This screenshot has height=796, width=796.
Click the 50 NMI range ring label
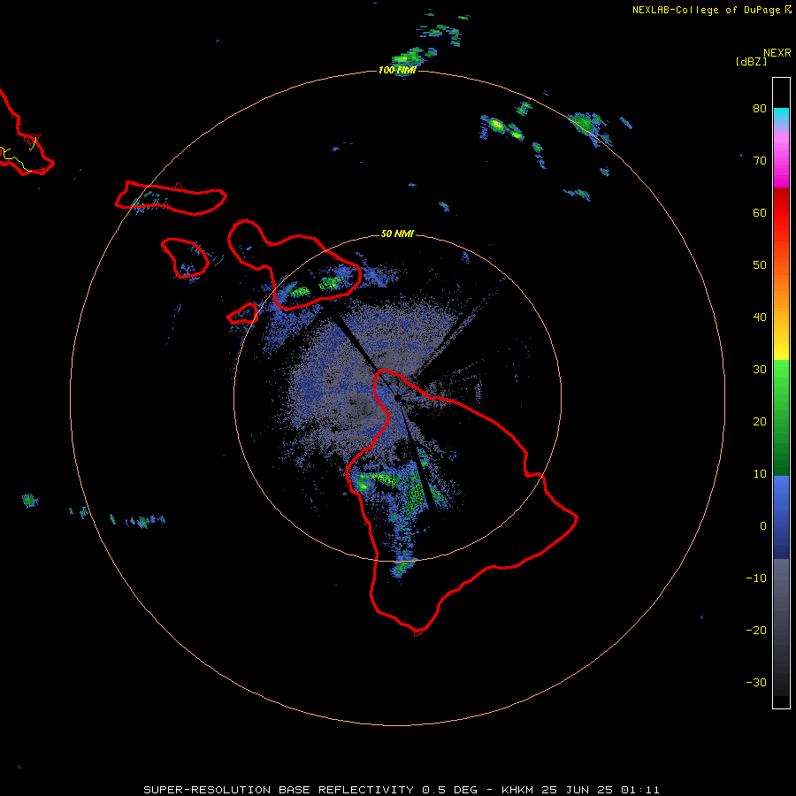pyautogui.click(x=397, y=234)
